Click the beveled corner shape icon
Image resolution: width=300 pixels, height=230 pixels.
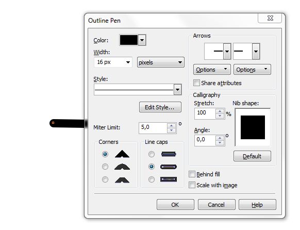coord(122,180)
